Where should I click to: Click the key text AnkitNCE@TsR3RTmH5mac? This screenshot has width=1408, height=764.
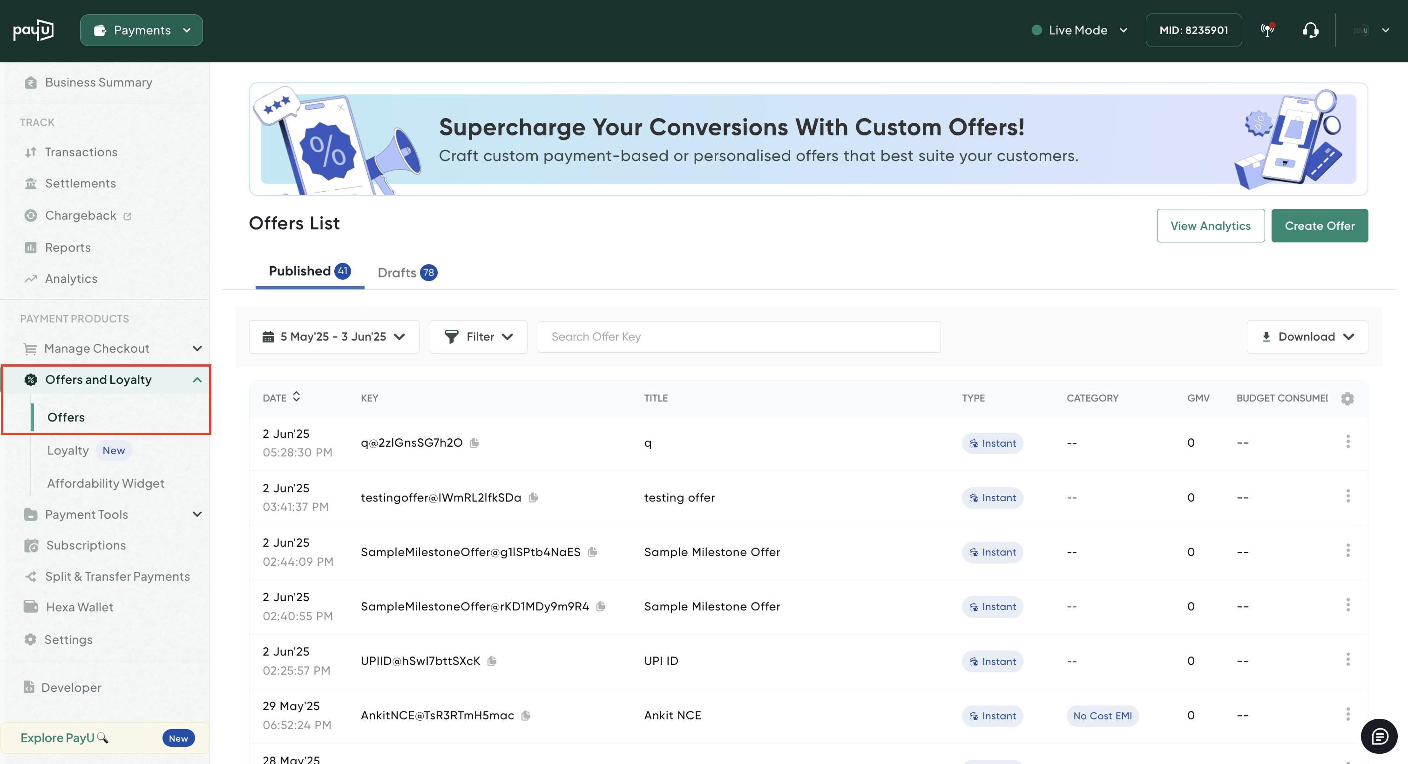437,716
